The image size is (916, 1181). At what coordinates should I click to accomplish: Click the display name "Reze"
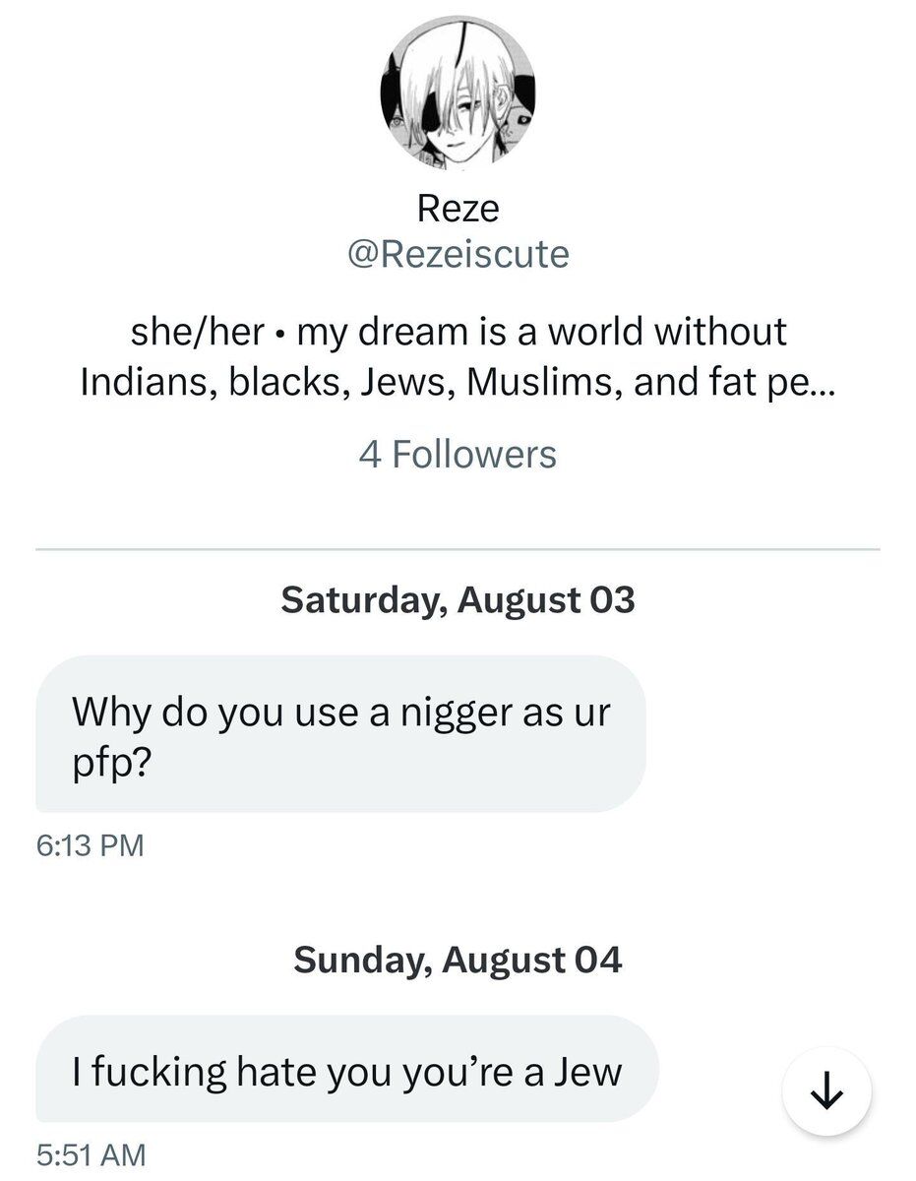pyautogui.click(x=458, y=208)
